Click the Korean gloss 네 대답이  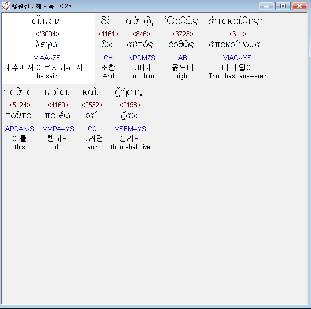[x=237, y=68]
